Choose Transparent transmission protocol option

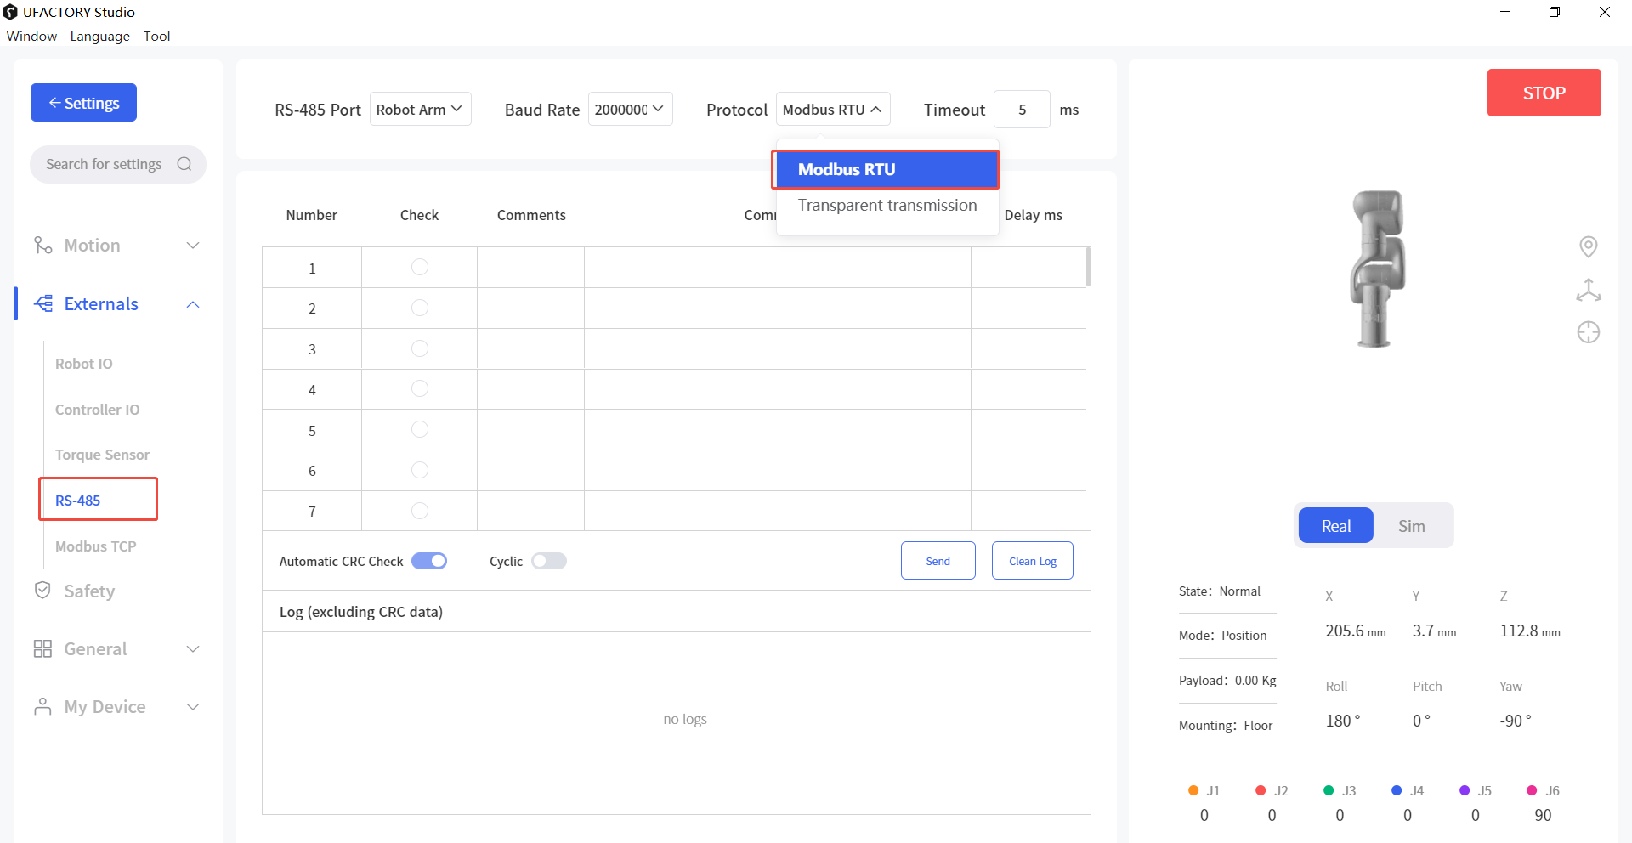coord(887,206)
